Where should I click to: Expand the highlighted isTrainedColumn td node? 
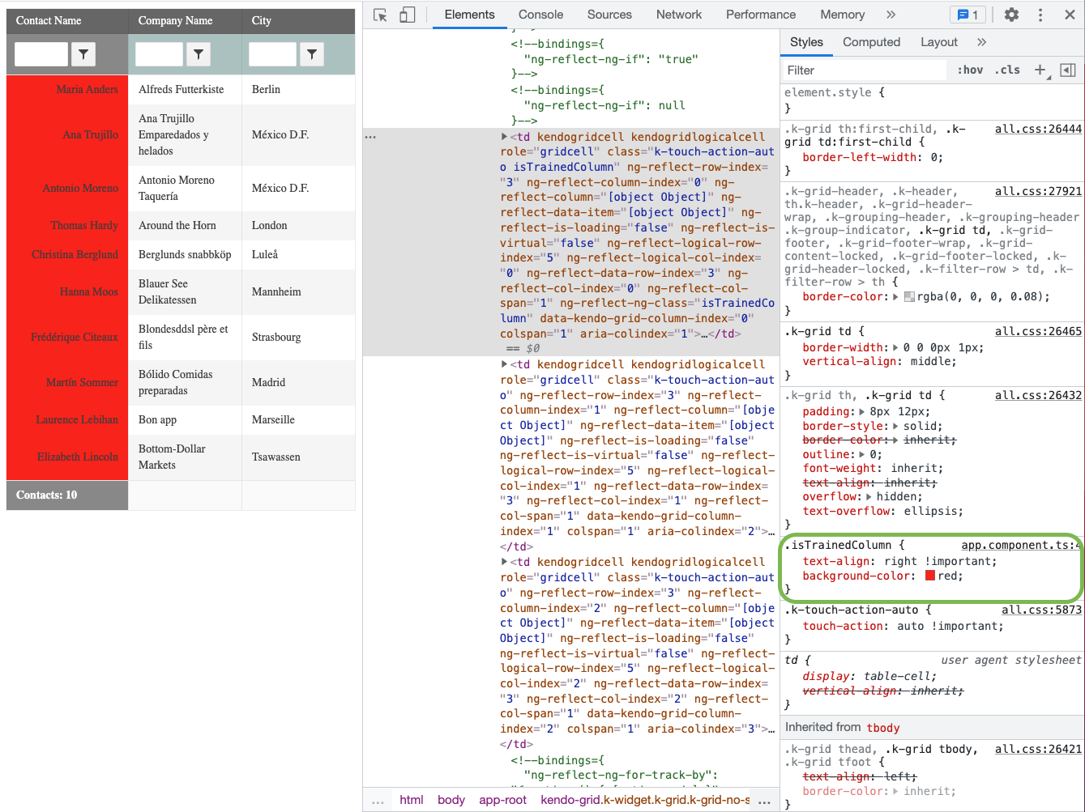point(505,138)
